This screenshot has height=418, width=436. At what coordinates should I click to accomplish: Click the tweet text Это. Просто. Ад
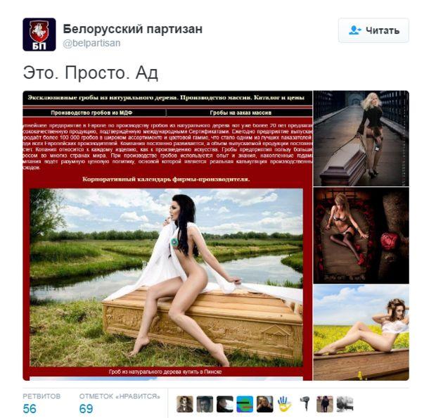(91, 73)
